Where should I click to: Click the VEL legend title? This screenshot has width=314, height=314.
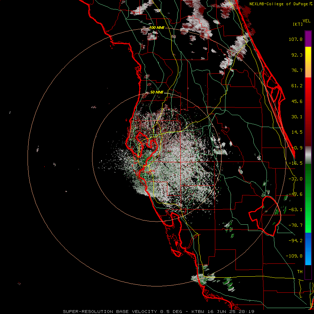tap(306, 21)
